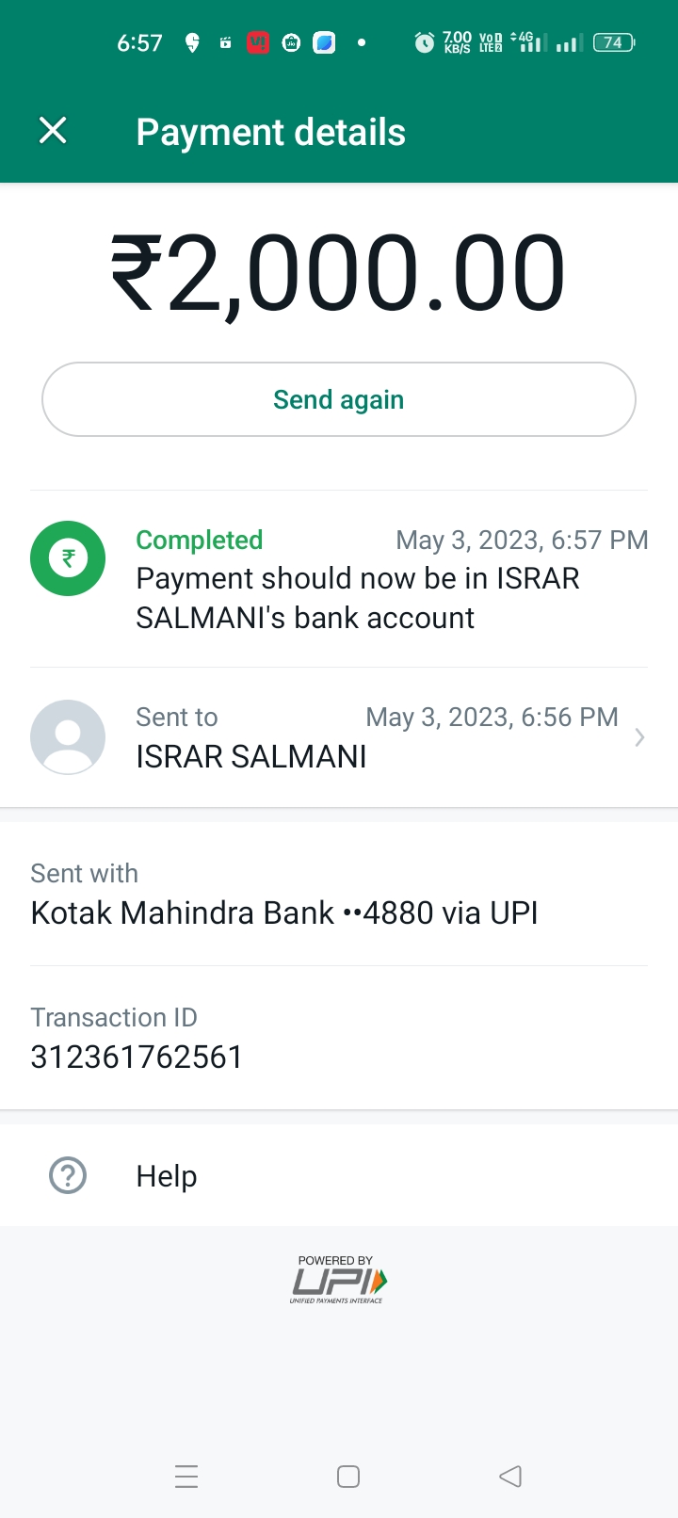This screenshot has width=678, height=1518.
Task: Tap the Payment details header title
Action: tap(271, 132)
